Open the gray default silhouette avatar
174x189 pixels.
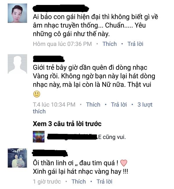coord(17,64)
